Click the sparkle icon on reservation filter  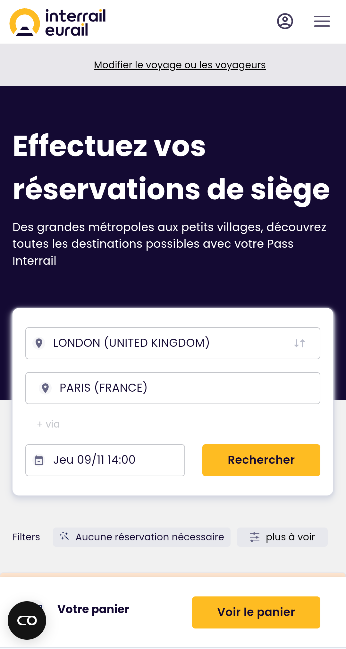point(64,536)
